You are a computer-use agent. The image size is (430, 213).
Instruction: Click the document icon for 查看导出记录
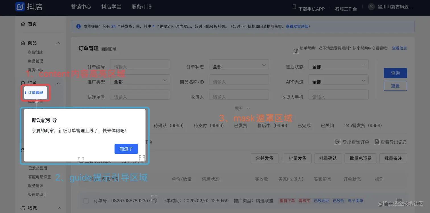coord(377,141)
